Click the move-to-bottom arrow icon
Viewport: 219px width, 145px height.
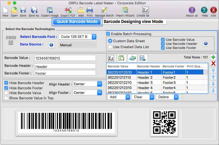pos(213,91)
